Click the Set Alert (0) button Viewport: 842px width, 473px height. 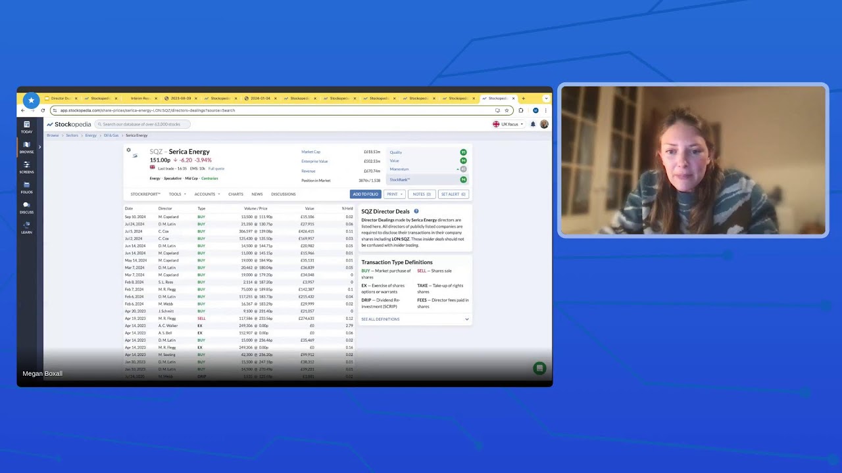tap(453, 194)
